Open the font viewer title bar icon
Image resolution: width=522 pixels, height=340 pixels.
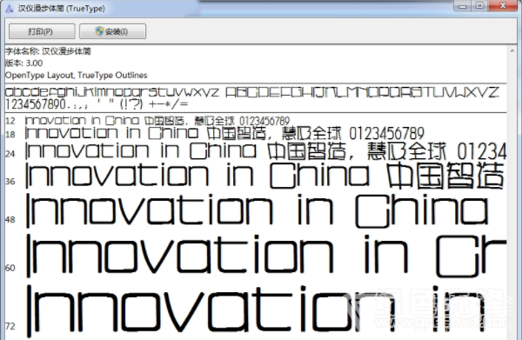(10, 9)
